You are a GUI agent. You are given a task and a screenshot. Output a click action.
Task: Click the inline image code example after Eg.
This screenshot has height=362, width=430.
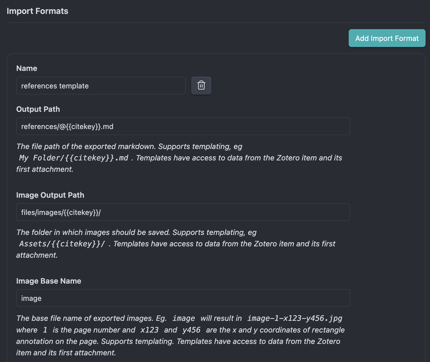coord(184,318)
